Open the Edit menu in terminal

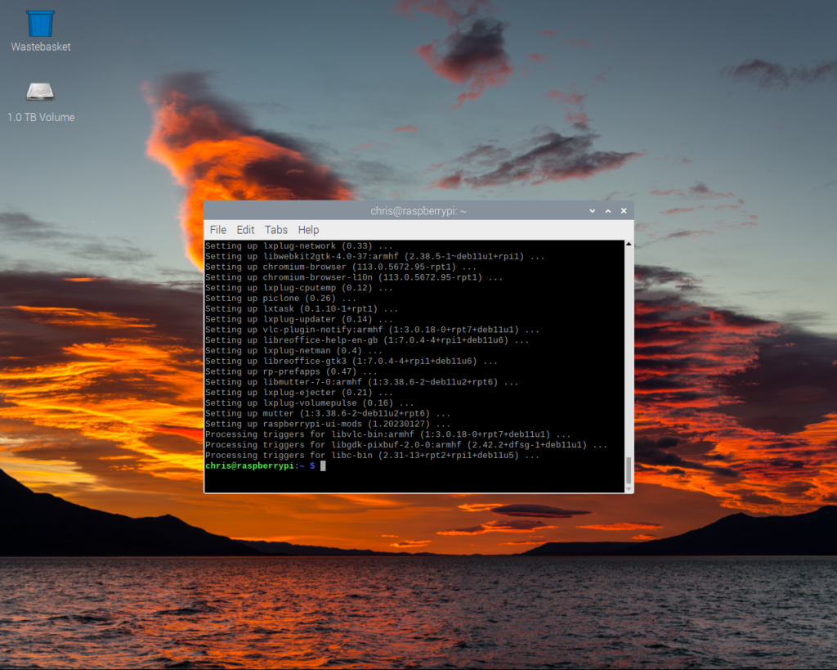tap(245, 230)
